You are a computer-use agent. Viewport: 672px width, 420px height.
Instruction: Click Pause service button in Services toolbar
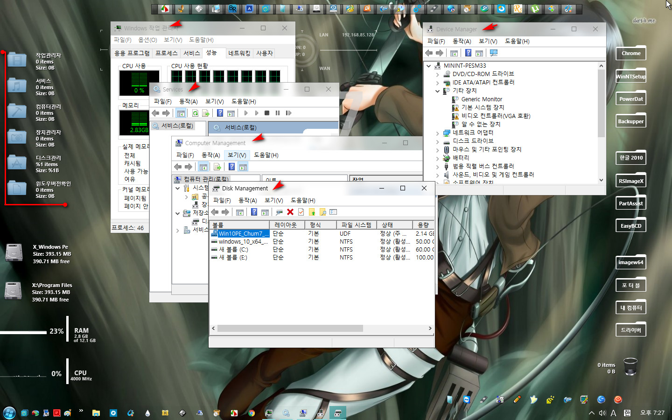(x=278, y=113)
